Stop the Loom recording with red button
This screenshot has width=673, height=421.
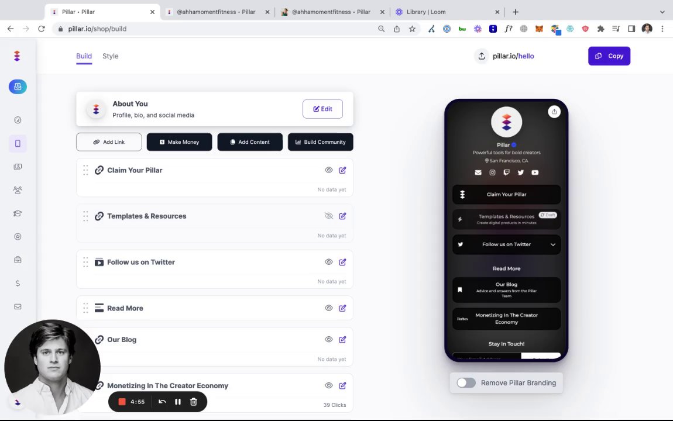[122, 402]
